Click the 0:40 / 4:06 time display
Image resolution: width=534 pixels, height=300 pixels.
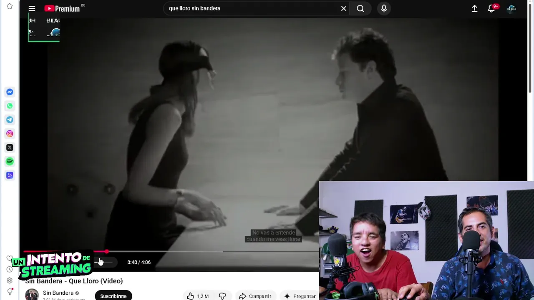(139, 262)
